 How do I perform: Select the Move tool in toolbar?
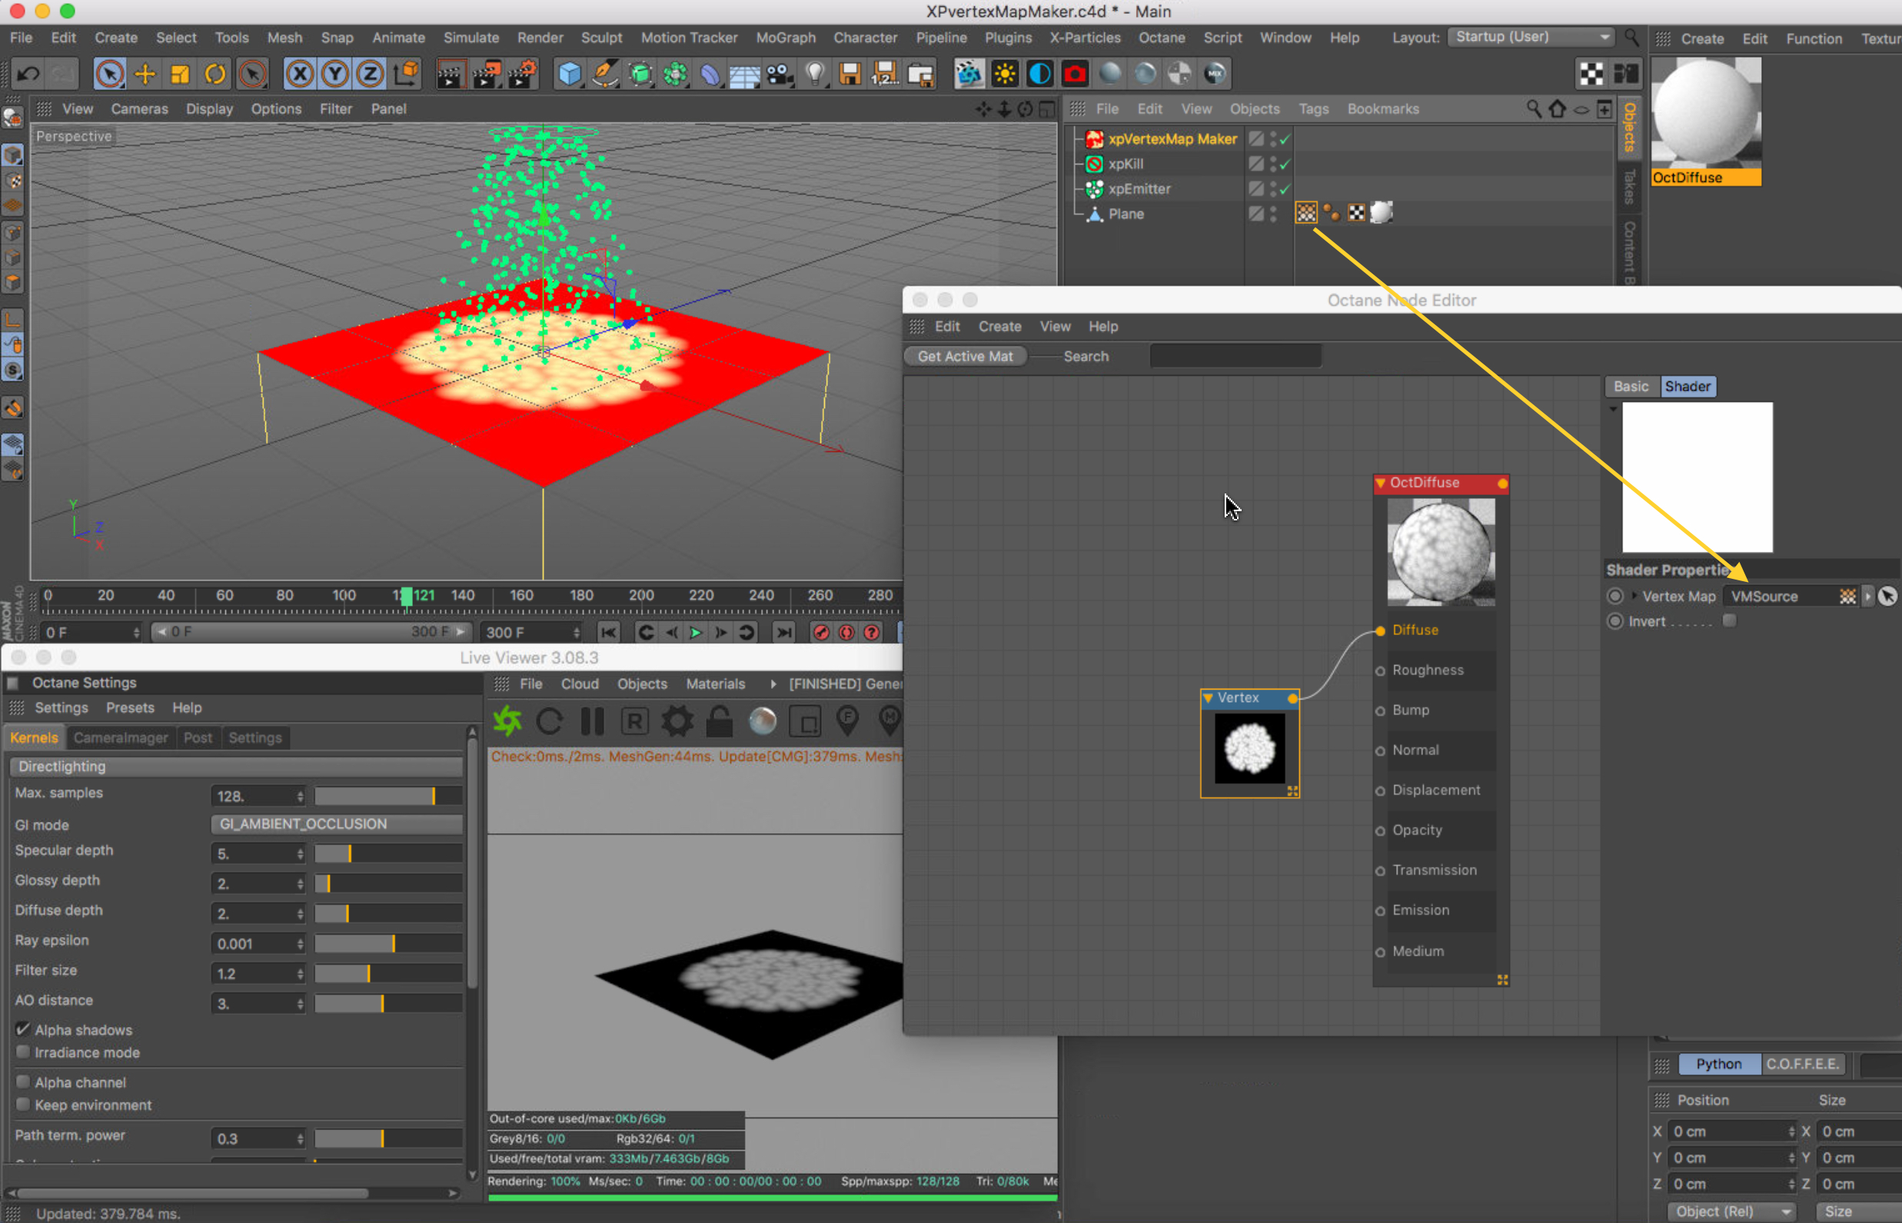click(145, 75)
